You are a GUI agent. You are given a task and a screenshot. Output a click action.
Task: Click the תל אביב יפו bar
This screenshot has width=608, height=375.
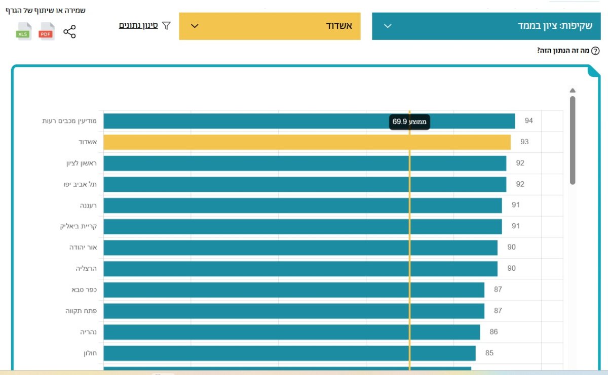coord(305,184)
